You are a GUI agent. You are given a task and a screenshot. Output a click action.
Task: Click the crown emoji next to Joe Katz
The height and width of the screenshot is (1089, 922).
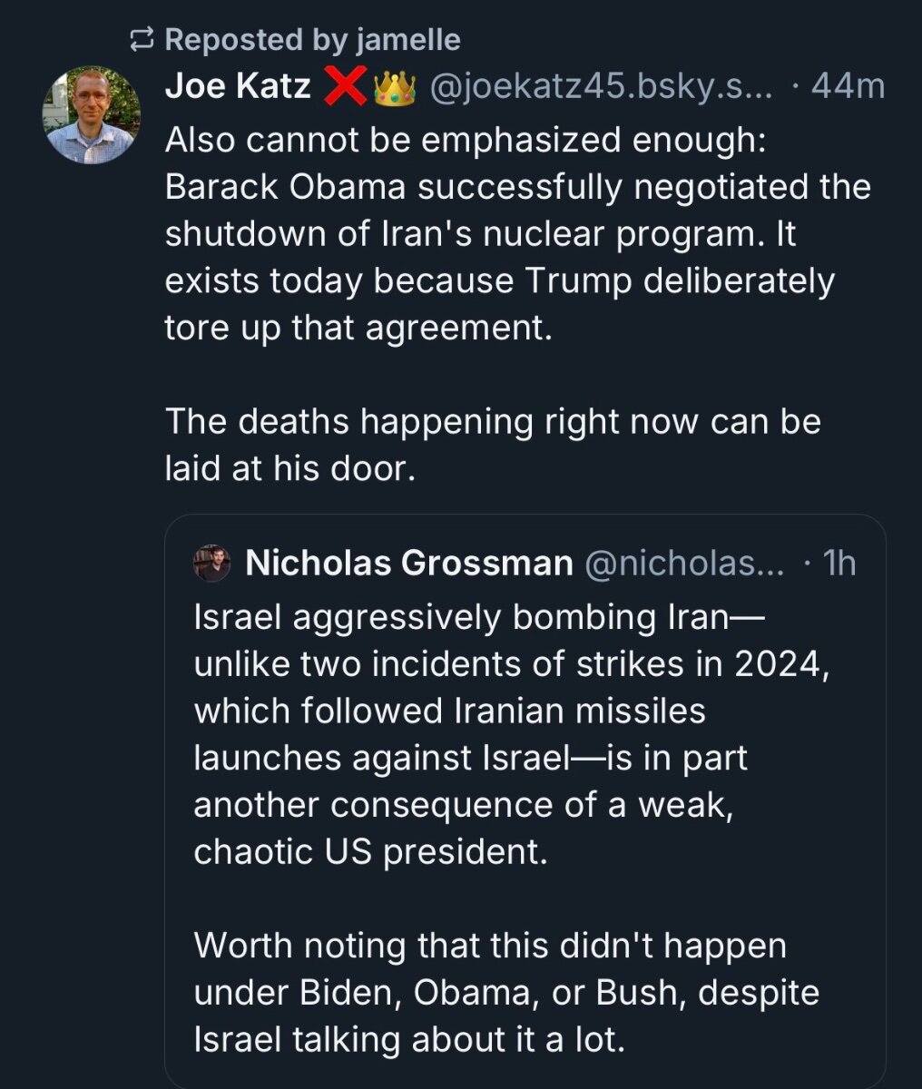[x=395, y=87]
